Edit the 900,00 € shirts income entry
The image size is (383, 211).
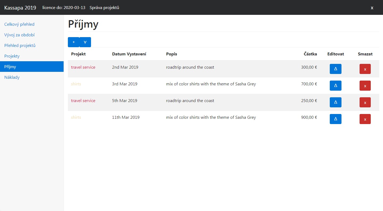tap(335, 119)
